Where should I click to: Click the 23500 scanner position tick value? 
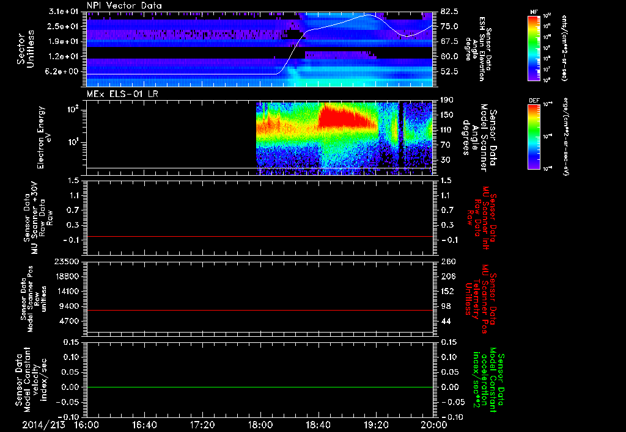click(x=67, y=262)
